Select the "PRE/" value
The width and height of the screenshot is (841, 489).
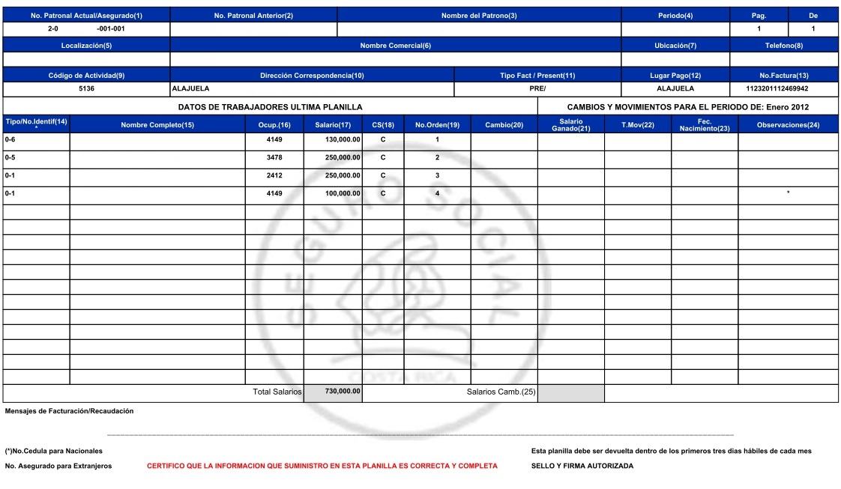537,89
